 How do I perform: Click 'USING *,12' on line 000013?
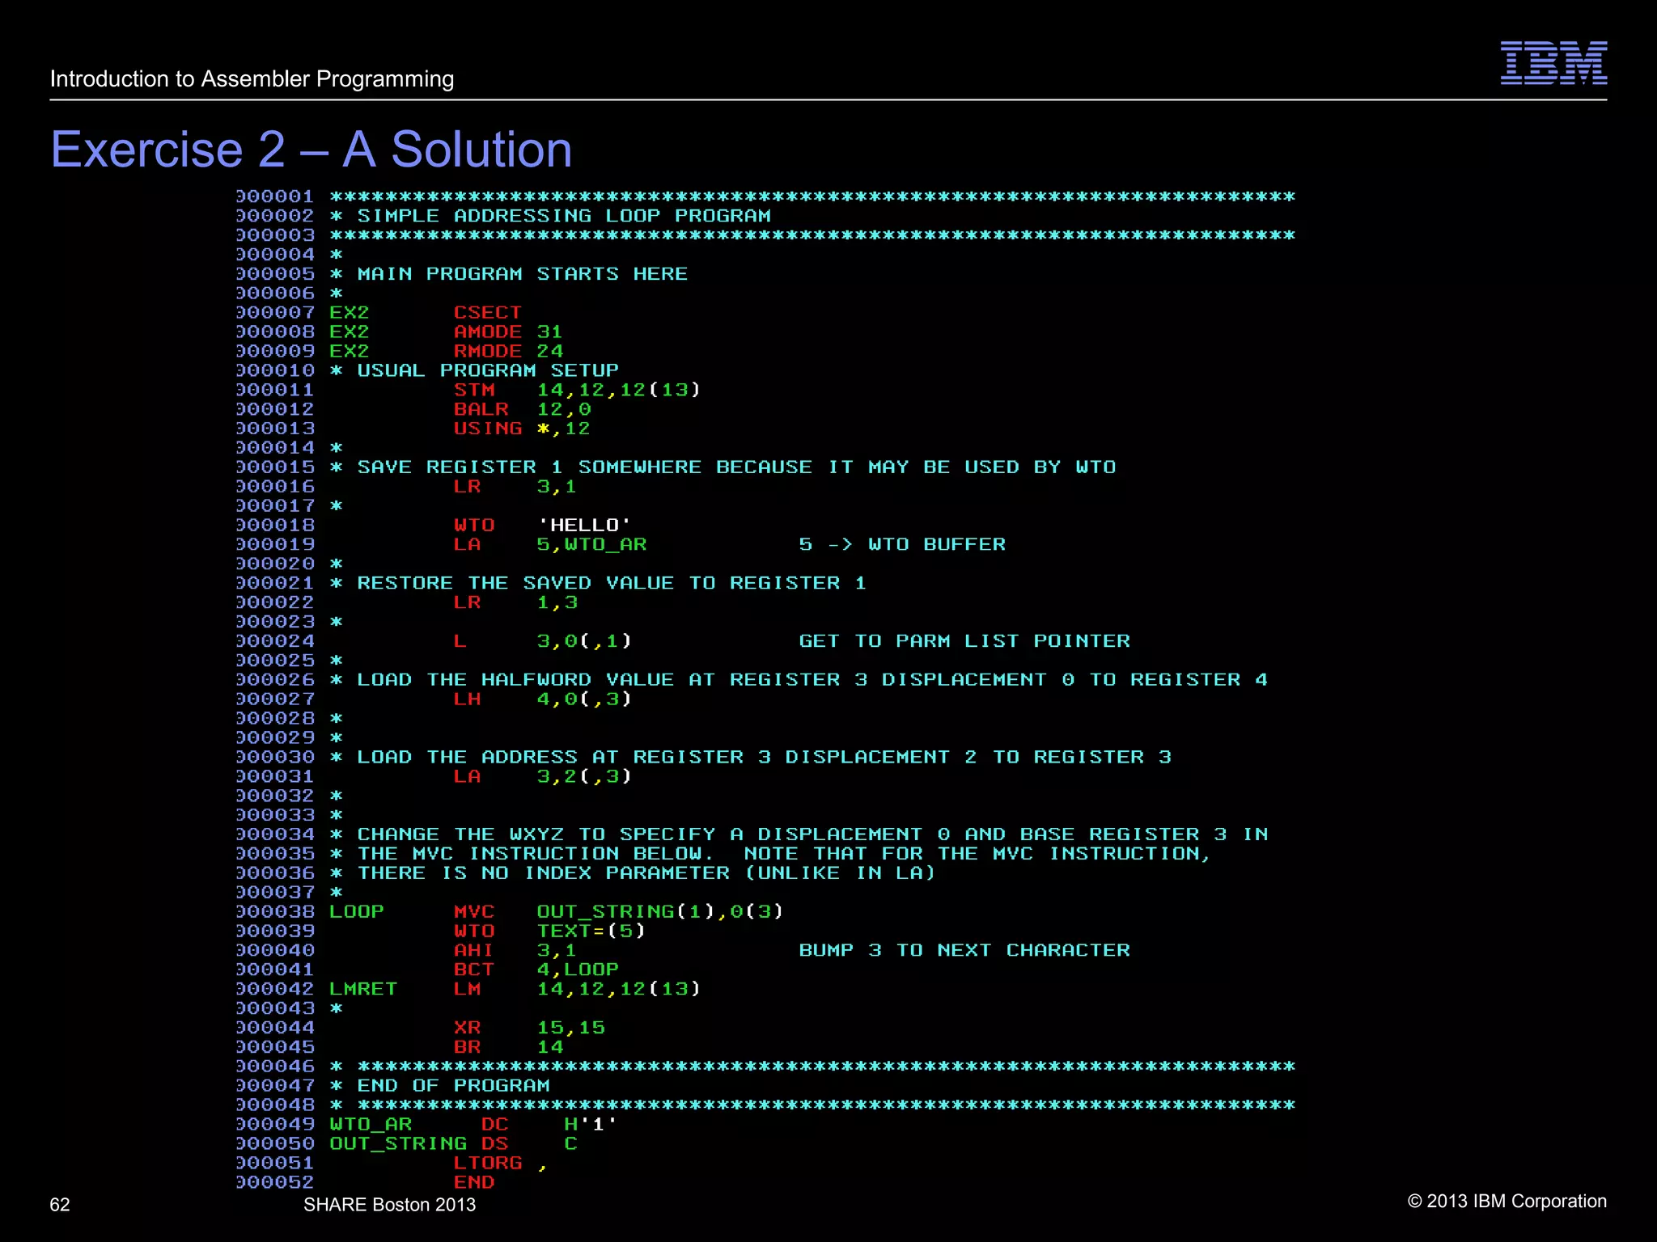522,429
